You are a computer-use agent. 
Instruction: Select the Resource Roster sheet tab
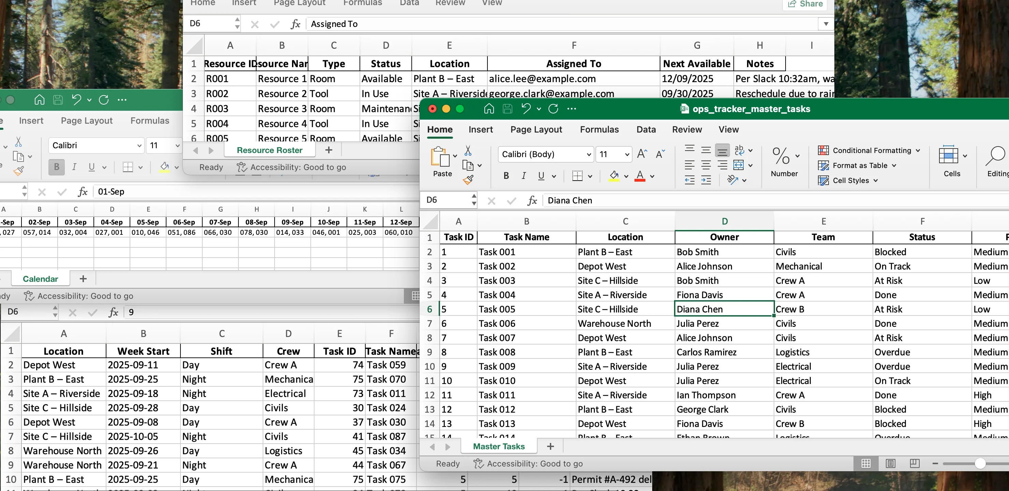(x=269, y=150)
